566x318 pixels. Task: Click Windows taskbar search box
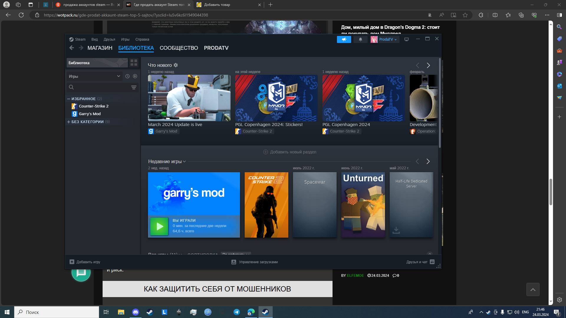(x=57, y=312)
